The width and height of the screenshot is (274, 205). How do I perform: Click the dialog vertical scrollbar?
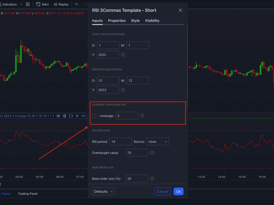tap(187, 68)
